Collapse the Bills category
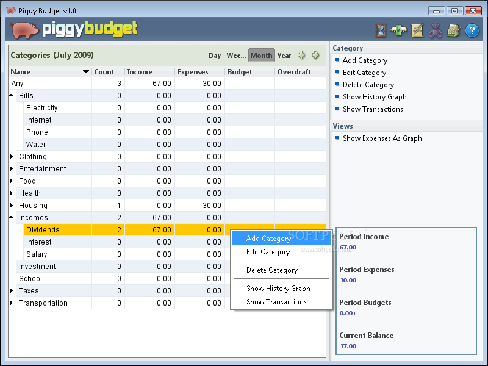 [x=11, y=96]
